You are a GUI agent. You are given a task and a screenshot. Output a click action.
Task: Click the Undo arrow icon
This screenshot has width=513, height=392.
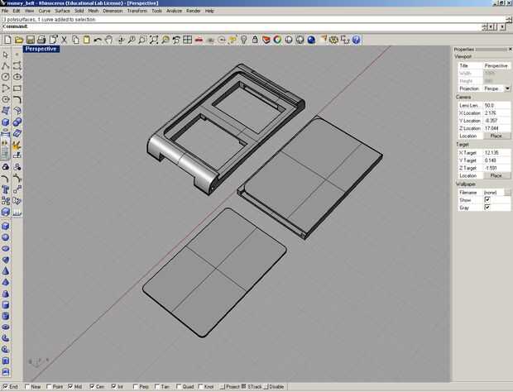pos(98,40)
